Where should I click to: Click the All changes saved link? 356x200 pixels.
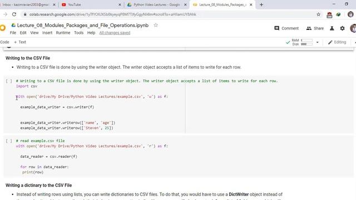(115, 33)
